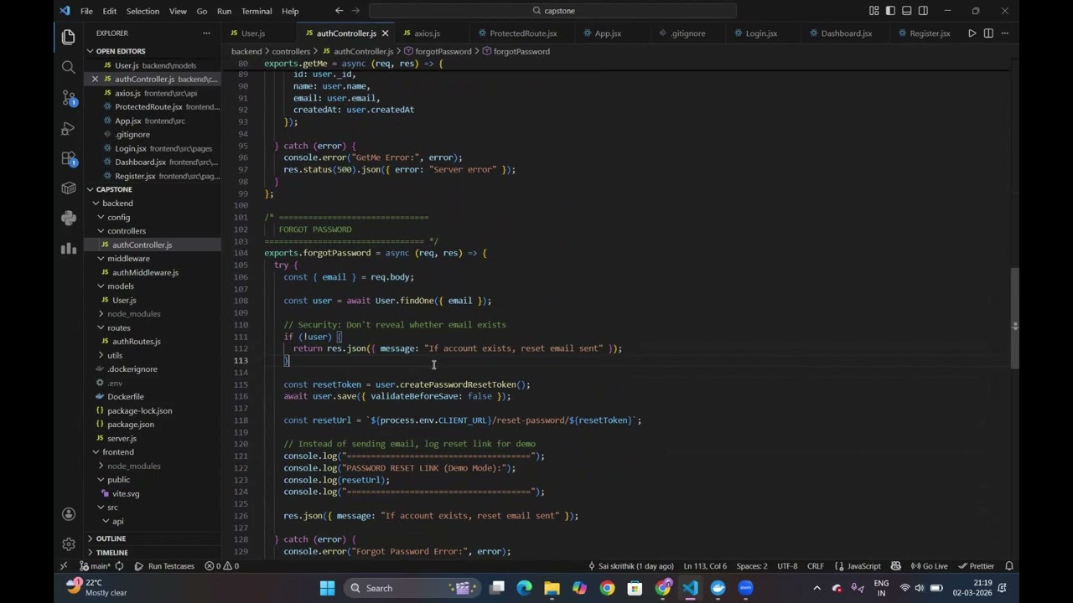Open Source Control view in activity bar
The image size is (1073, 603).
(x=69, y=98)
